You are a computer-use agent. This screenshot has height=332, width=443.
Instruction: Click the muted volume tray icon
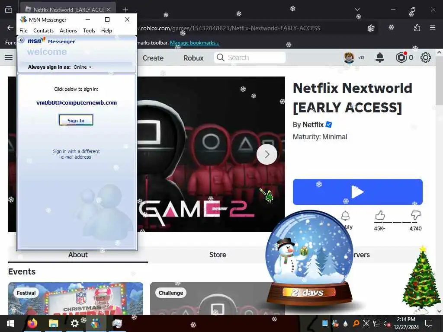coord(387,323)
